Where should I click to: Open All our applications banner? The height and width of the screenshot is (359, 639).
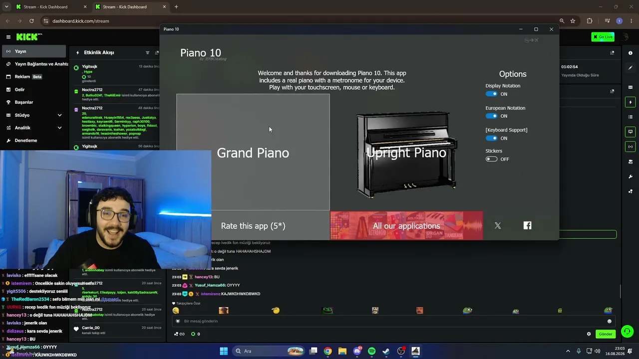pos(406,226)
